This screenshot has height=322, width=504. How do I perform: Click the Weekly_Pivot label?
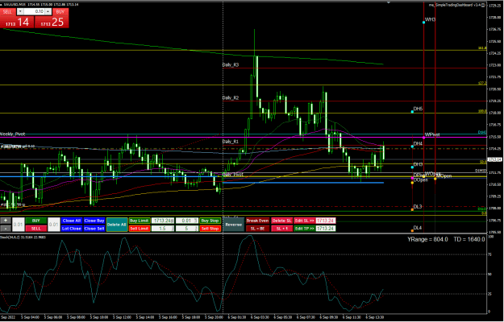pos(13,134)
